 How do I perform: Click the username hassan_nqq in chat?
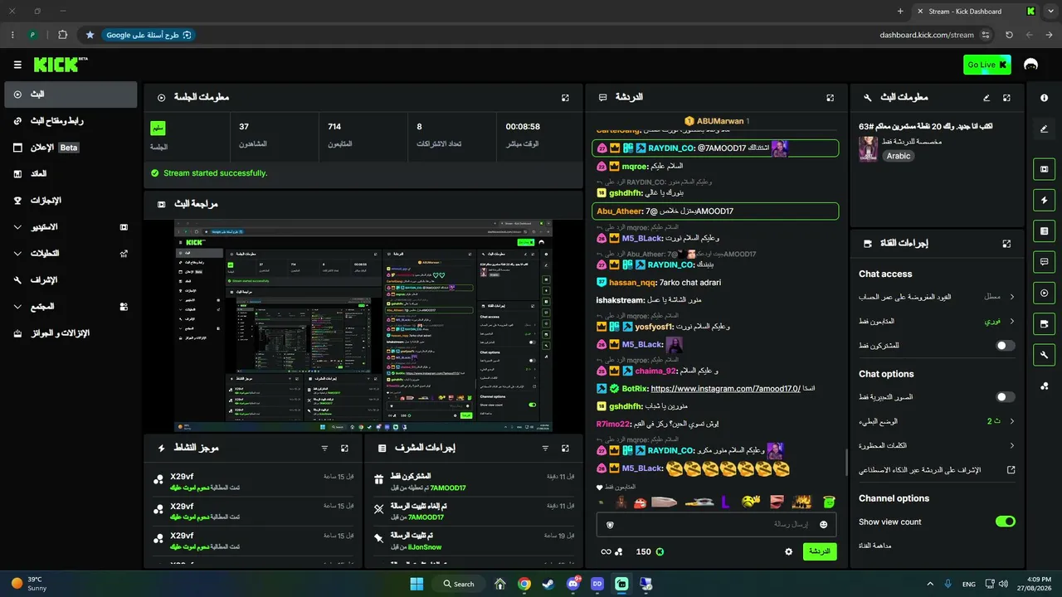[x=632, y=282]
